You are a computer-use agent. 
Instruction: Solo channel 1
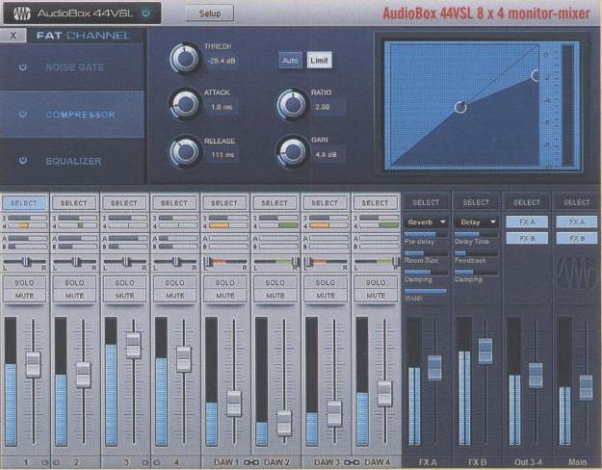(x=25, y=282)
